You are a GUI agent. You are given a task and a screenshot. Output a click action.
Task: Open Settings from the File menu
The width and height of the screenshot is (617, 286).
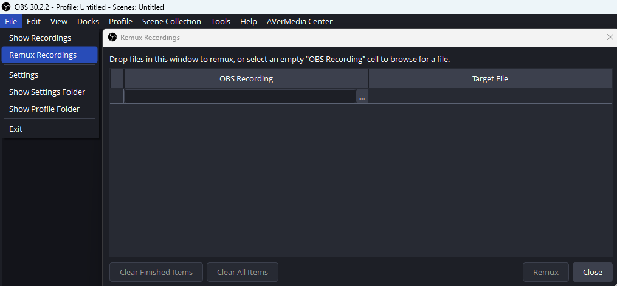pyautogui.click(x=24, y=75)
